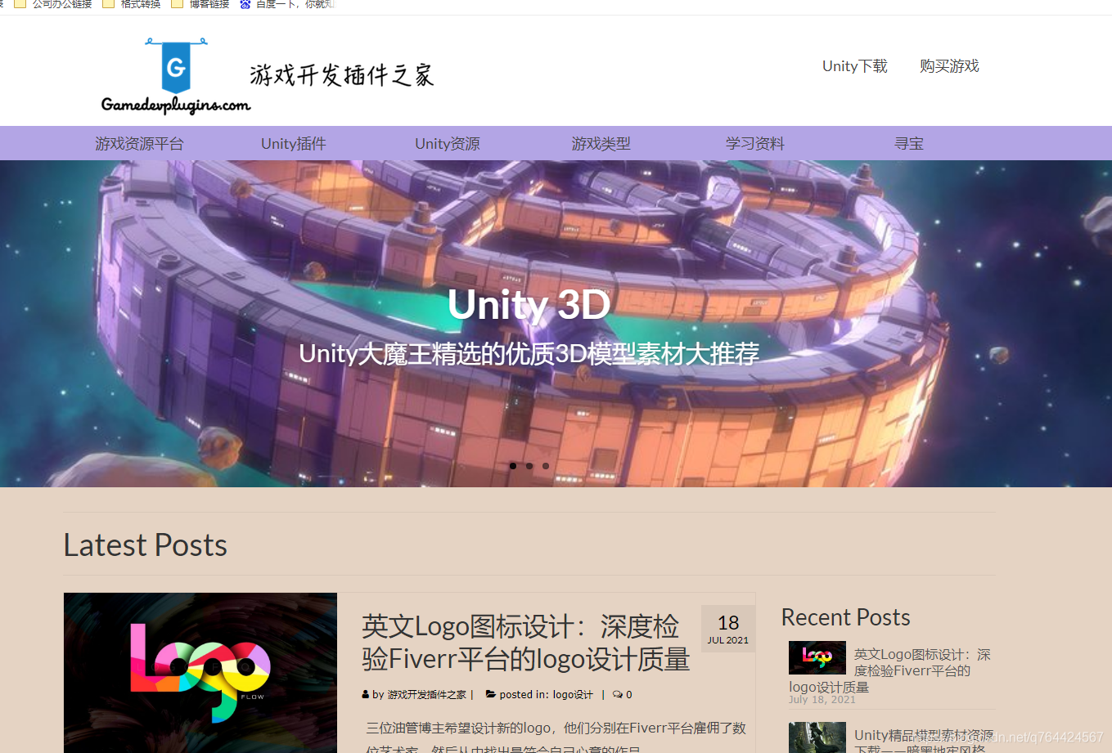Viewport: 1112px width, 753px height.
Task: Click the Unity大魔王精选 banner subtitle
Action: click(x=529, y=353)
